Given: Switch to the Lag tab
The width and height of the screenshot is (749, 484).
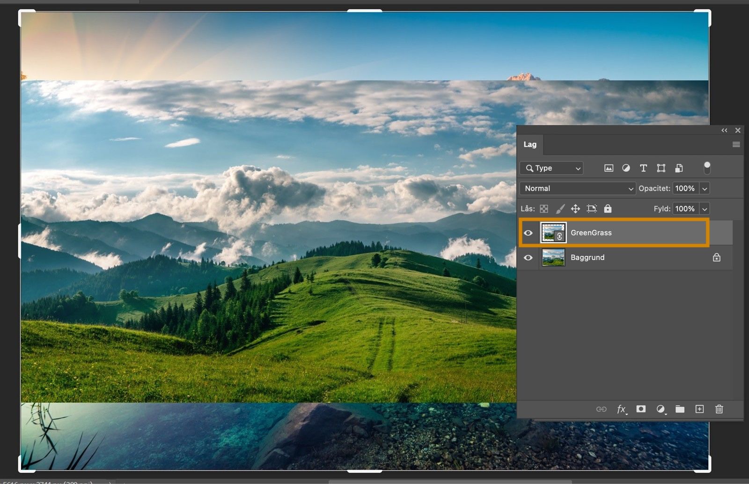Looking at the screenshot, I should [x=530, y=144].
